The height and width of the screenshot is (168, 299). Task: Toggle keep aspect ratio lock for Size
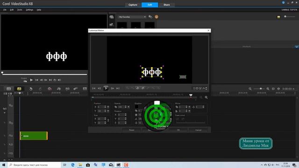108,120
